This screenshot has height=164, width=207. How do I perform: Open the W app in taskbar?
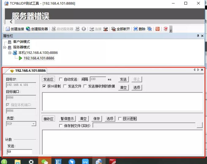85,162
